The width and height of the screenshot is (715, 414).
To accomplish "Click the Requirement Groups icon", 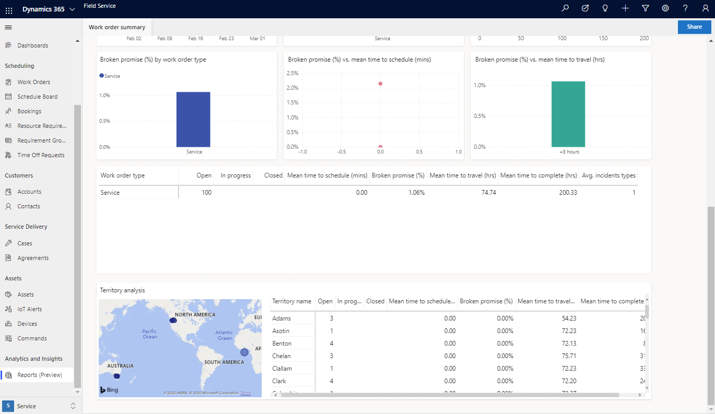I will point(8,140).
